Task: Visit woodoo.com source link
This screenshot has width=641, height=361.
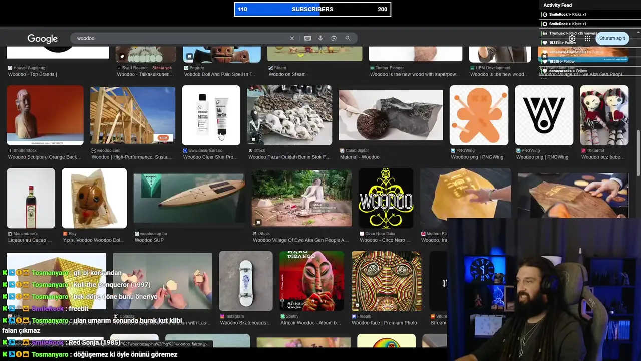Action: pos(109,150)
